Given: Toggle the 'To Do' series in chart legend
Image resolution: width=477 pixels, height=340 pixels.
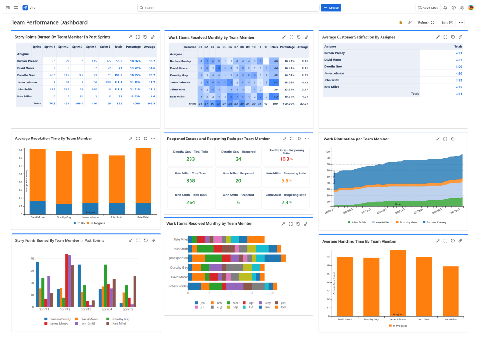Looking at the screenshot, I should tap(75, 223).
